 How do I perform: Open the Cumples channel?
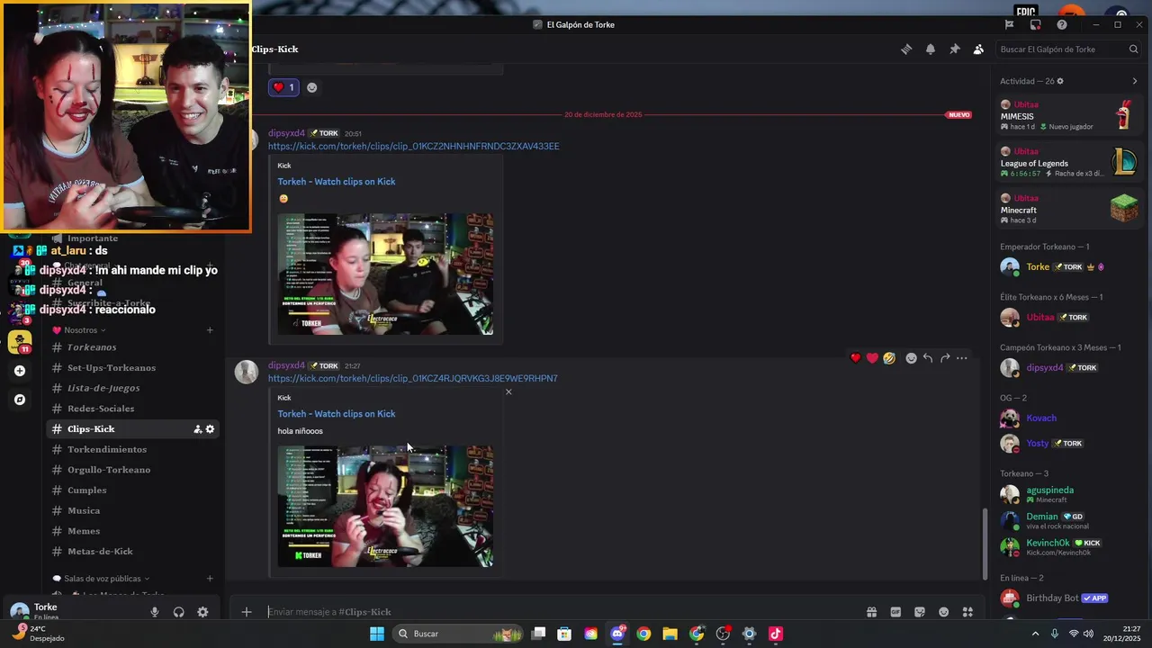(132, 490)
